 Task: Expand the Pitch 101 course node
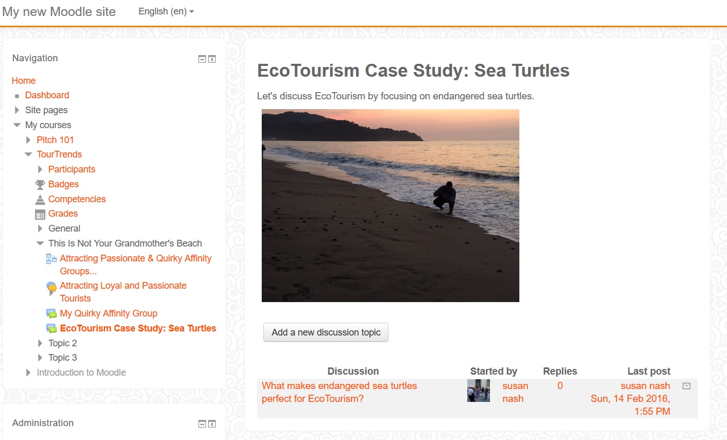(x=28, y=140)
